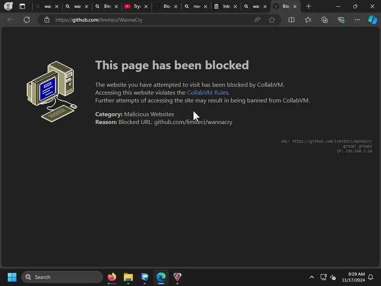Click the debug 'URL: https://github.com/limiteci/WannaCry' text

coord(327,141)
